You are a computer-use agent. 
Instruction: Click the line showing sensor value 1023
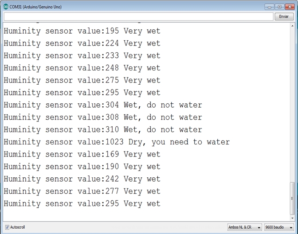point(117,142)
